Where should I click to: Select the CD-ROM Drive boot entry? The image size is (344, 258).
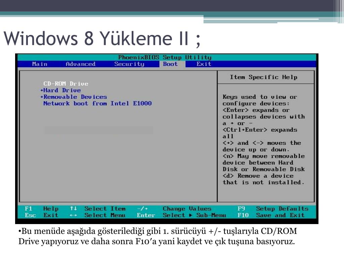click(66, 84)
